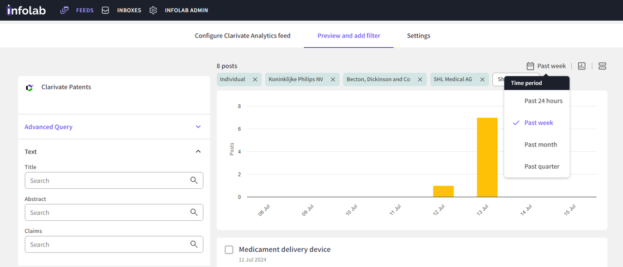
Task: Expand the Advanced Query section
Action: [198, 127]
